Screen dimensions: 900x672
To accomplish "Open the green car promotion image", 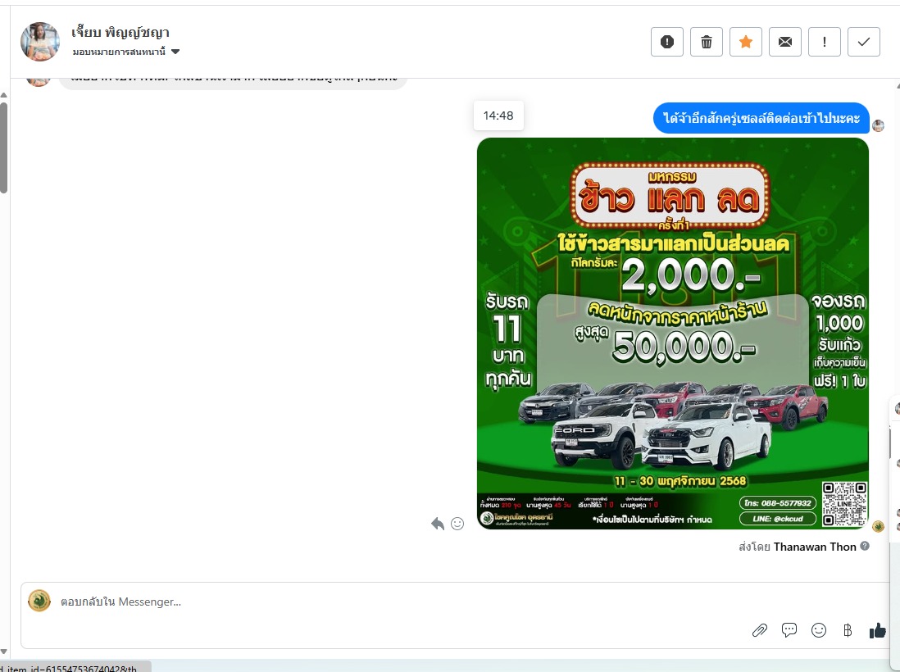I will (x=673, y=334).
